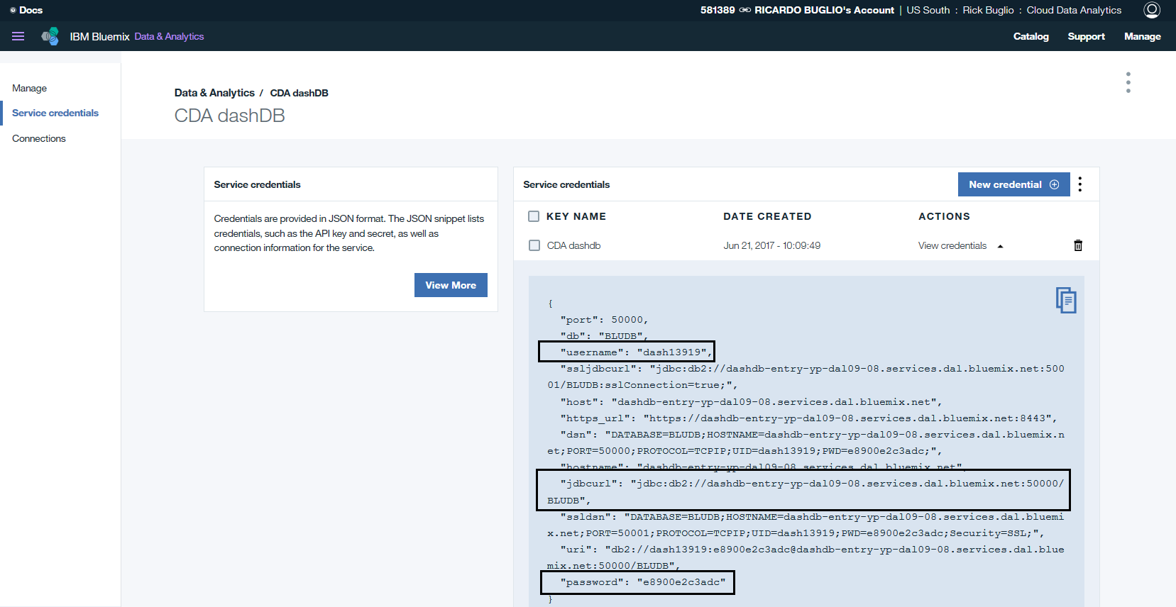Click the ACTIONS column header
This screenshot has height=607, width=1176.
944,216
